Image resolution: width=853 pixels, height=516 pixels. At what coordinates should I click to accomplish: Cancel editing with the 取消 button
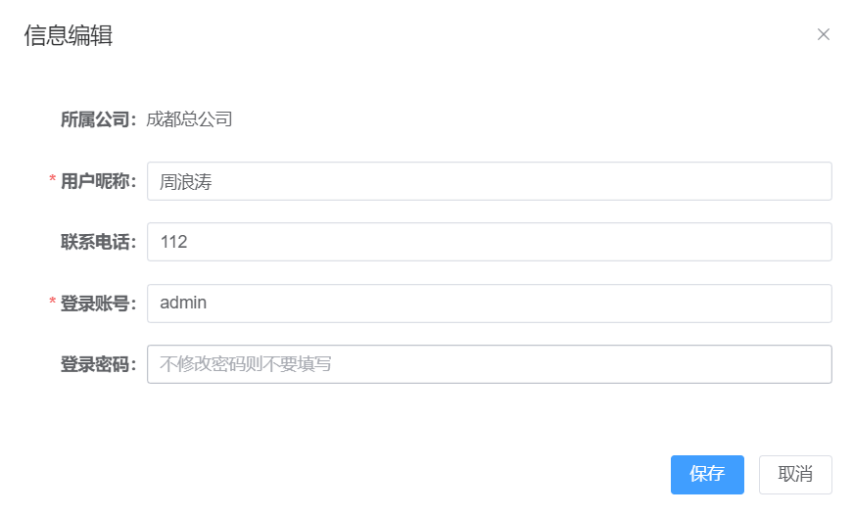coord(795,474)
